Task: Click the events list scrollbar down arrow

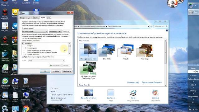Action: 69,54
